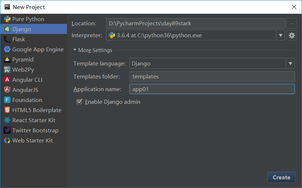The height and width of the screenshot is (188, 302).
Task: Select Web Starter Kit label
Action: click(32, 140)
